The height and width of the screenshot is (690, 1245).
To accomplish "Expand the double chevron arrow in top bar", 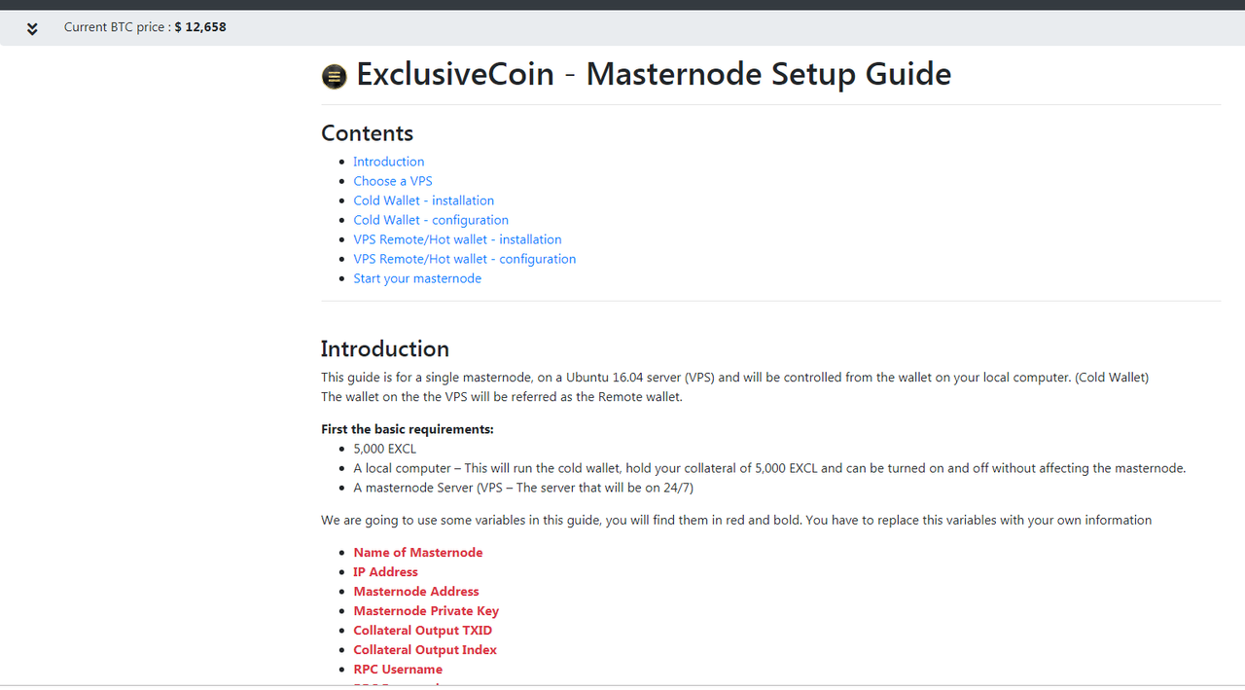I will click(32, 28).
